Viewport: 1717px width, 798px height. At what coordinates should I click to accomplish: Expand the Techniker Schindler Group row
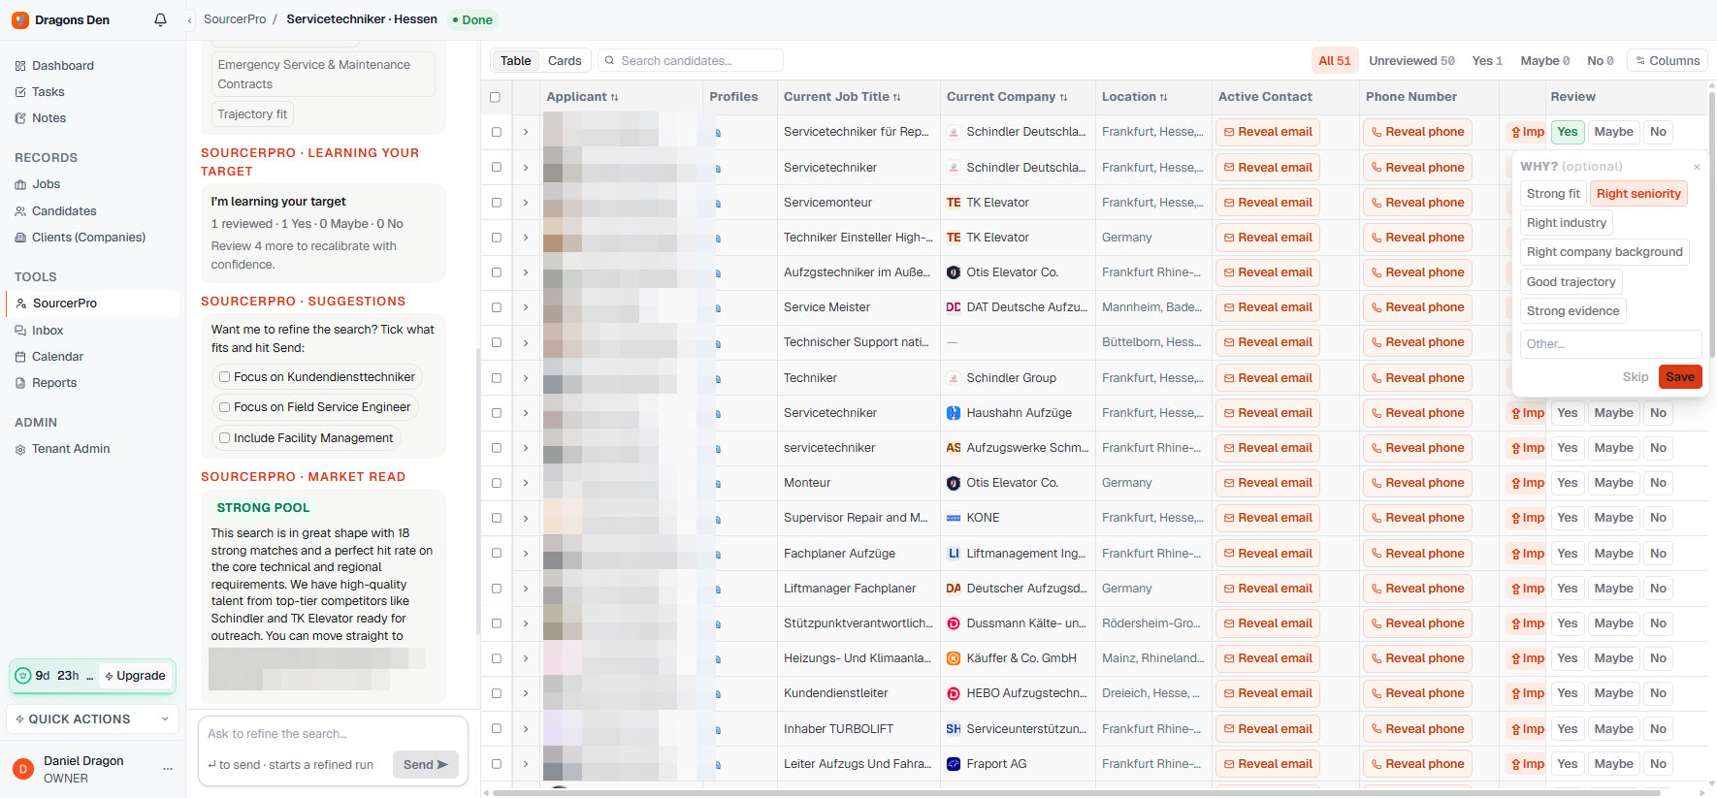[526, 378]
